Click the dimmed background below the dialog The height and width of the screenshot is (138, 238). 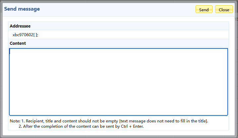click(119, 135)
